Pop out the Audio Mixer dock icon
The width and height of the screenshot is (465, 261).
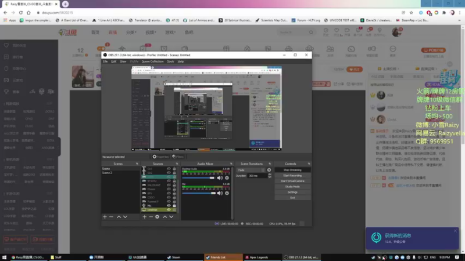(x=231, y=164)
